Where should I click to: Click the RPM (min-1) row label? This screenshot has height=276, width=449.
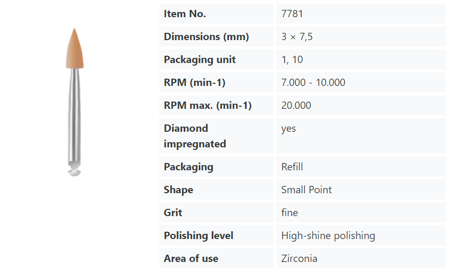click(195, 83)
